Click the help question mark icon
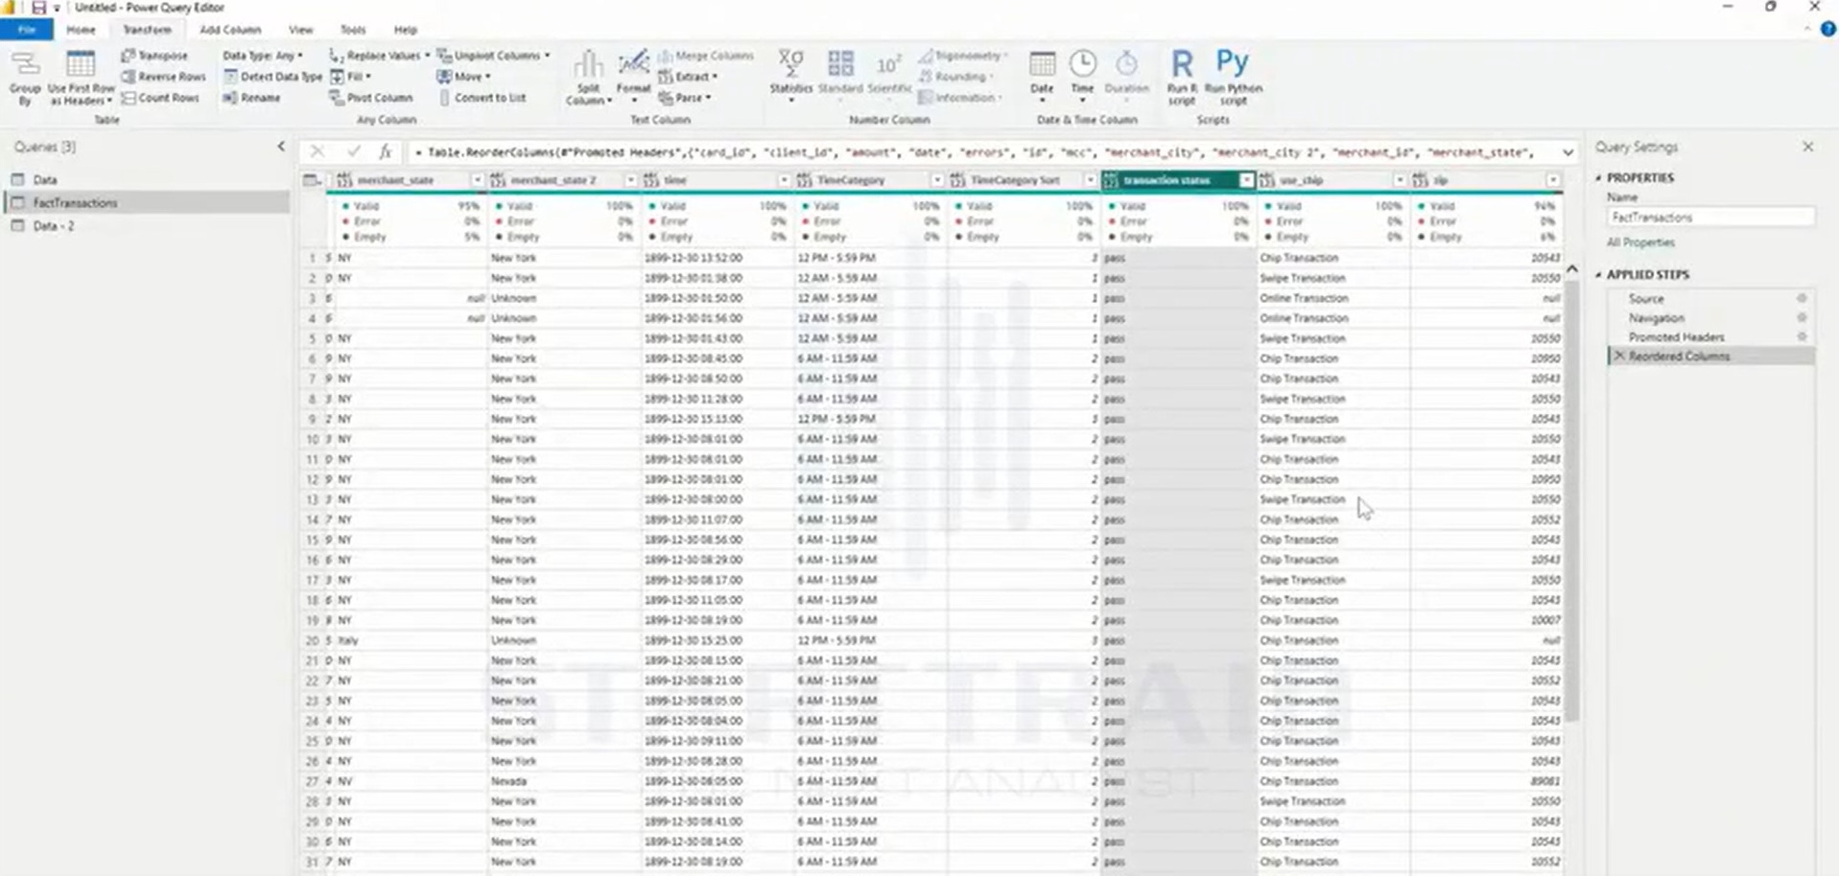 pyautogui.click(x=1827, y=29)
